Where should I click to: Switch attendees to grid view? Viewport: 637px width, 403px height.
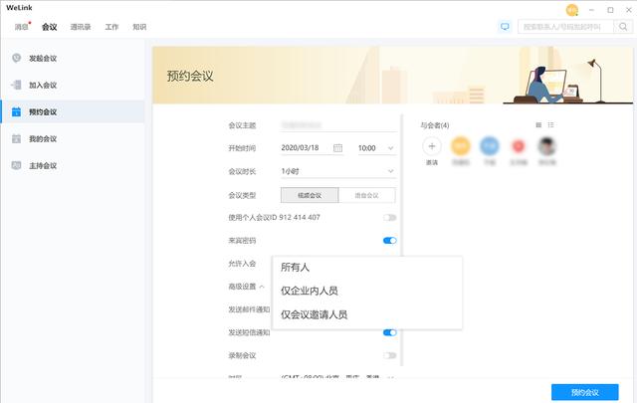point(538,125)
